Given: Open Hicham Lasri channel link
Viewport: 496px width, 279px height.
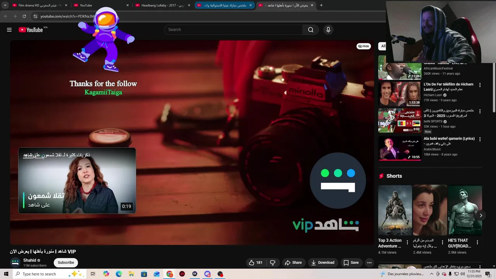Looking at the screenshot, I should click(x=433, y=95).
